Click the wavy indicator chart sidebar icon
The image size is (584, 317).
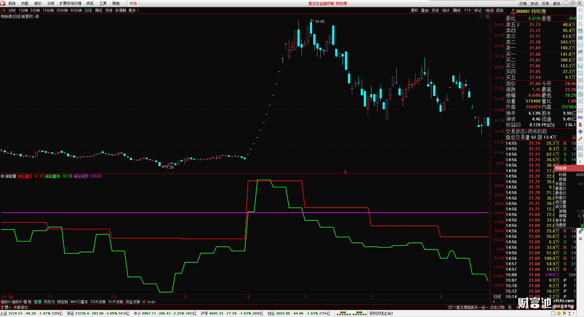pyautogui.click(x=580, y=110)
